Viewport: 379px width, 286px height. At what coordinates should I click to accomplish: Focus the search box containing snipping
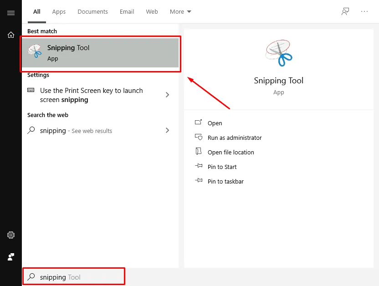74,276
